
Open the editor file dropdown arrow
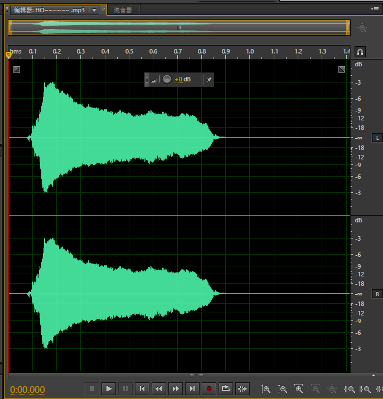(94, 10)
